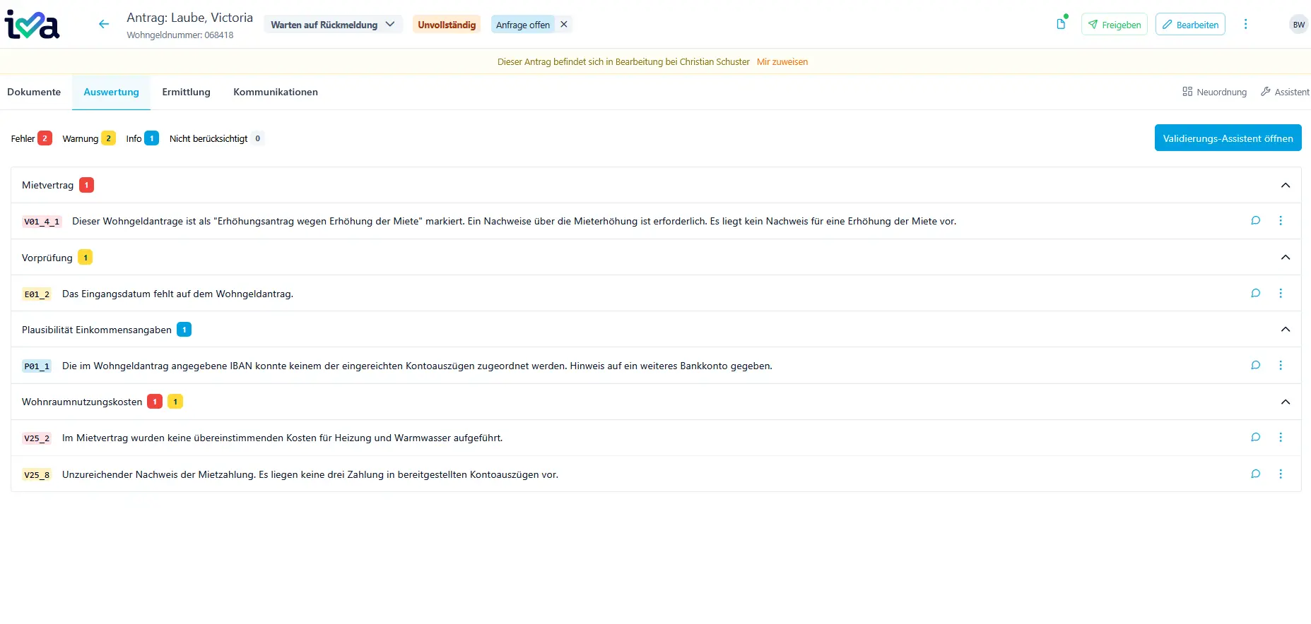
Task: Open the three-dot menu beside Bearbeiten
Action: click(1245, 25)
